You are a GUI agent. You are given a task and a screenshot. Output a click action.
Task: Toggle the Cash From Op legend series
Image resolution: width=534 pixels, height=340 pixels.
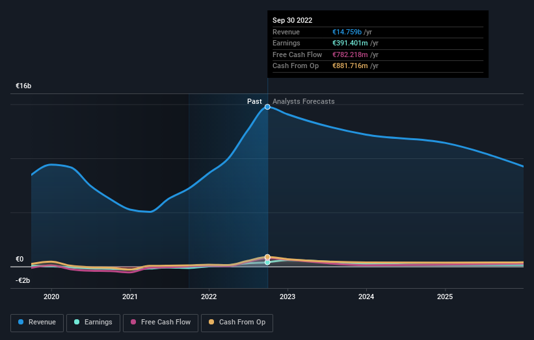pos(237,322)
